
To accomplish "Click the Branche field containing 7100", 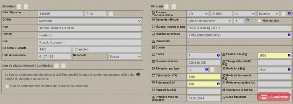I will click(96, 14).
